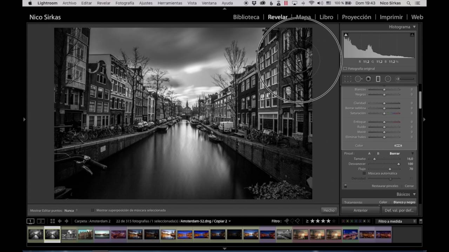The image size is (449, 252).
Task: Open the Apple menu
Action: 30,3
